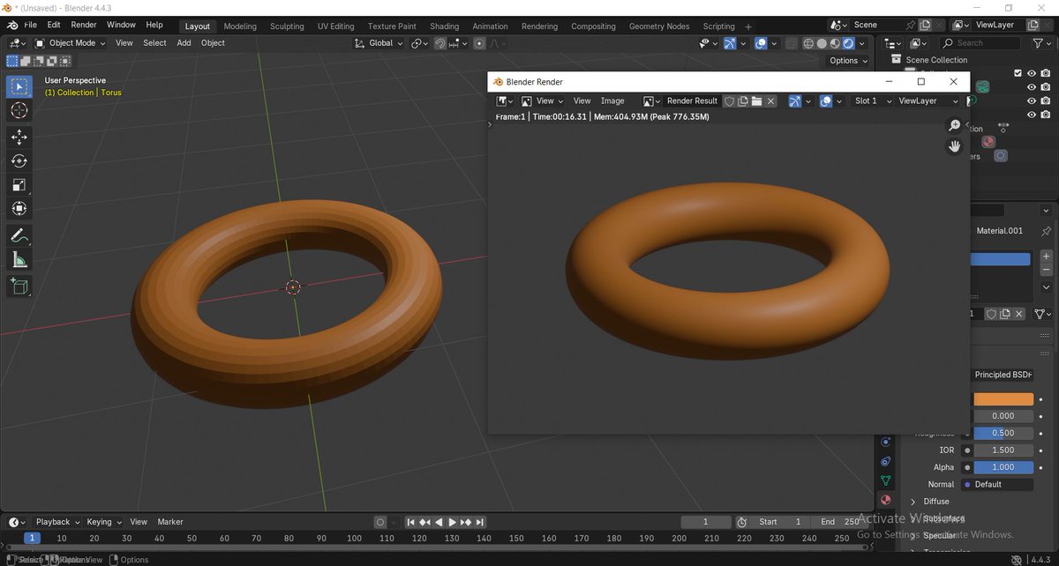The height and width of the screenshot is (566, 1059).
Task: Unlink the Render Result image with X
Action: click(x=770, y=101)
